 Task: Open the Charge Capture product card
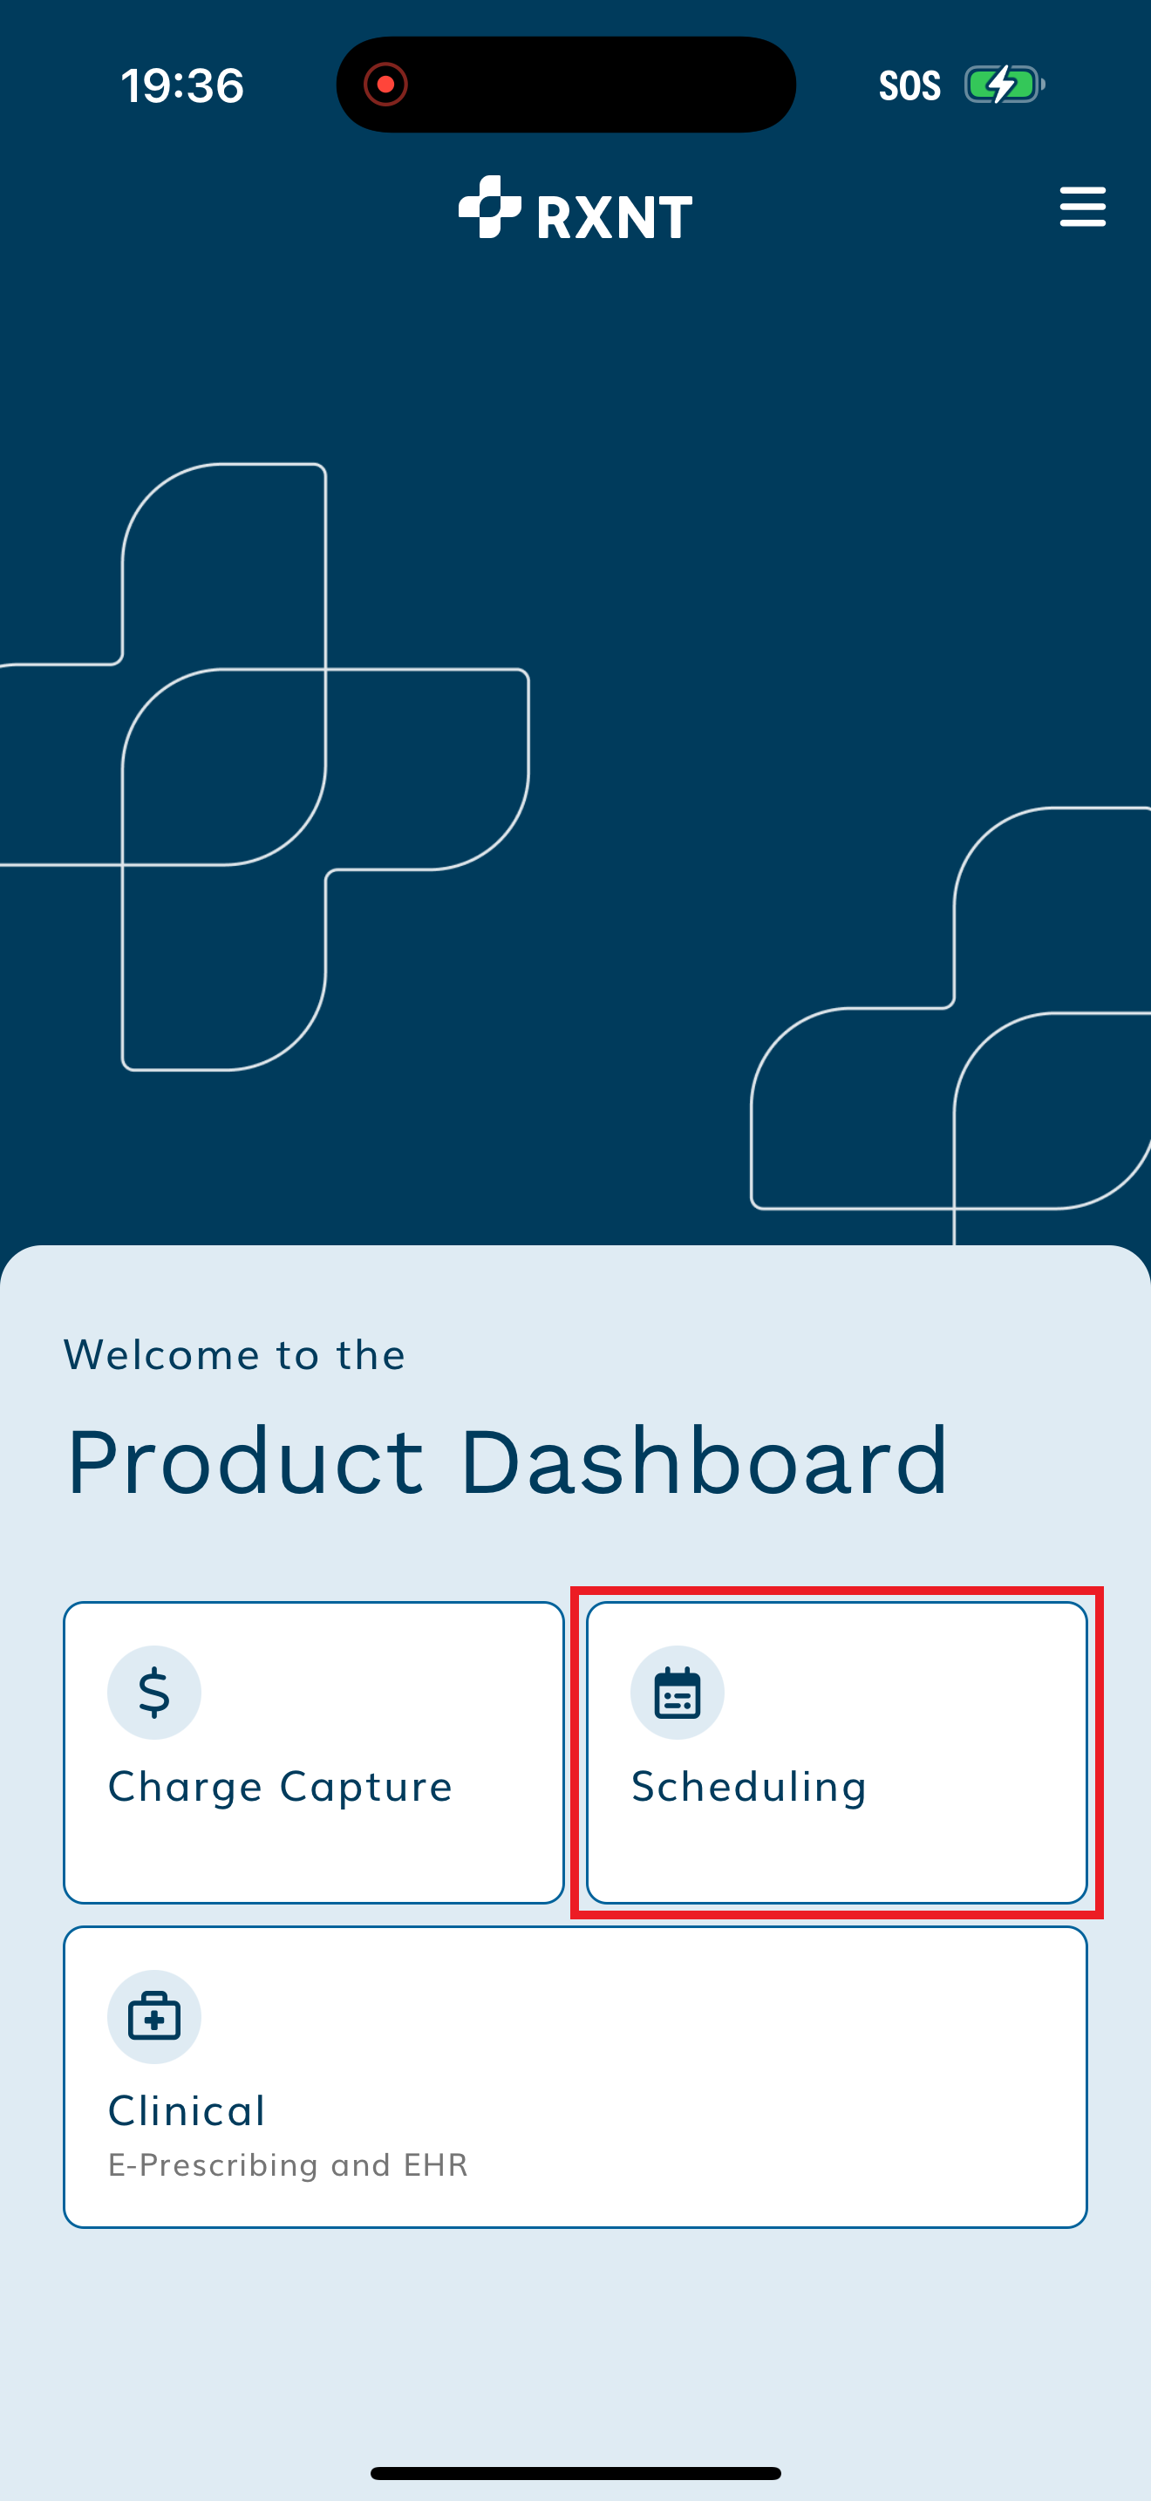coord(313,1751)
